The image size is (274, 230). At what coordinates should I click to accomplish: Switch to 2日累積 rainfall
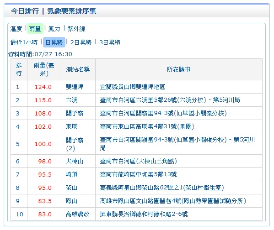(x=81, y=42)
